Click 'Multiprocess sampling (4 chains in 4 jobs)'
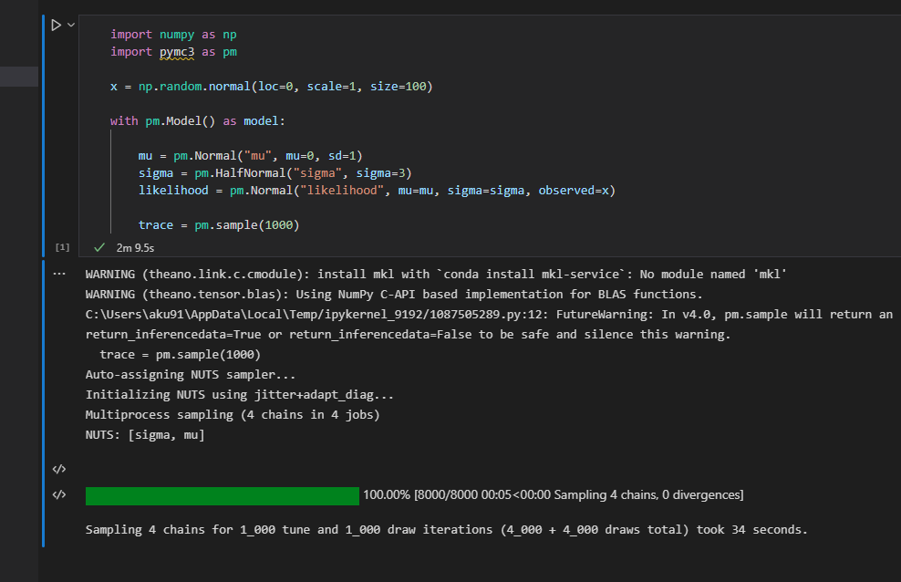Viewport: 901px width, 582px height. tap(233, 415)
